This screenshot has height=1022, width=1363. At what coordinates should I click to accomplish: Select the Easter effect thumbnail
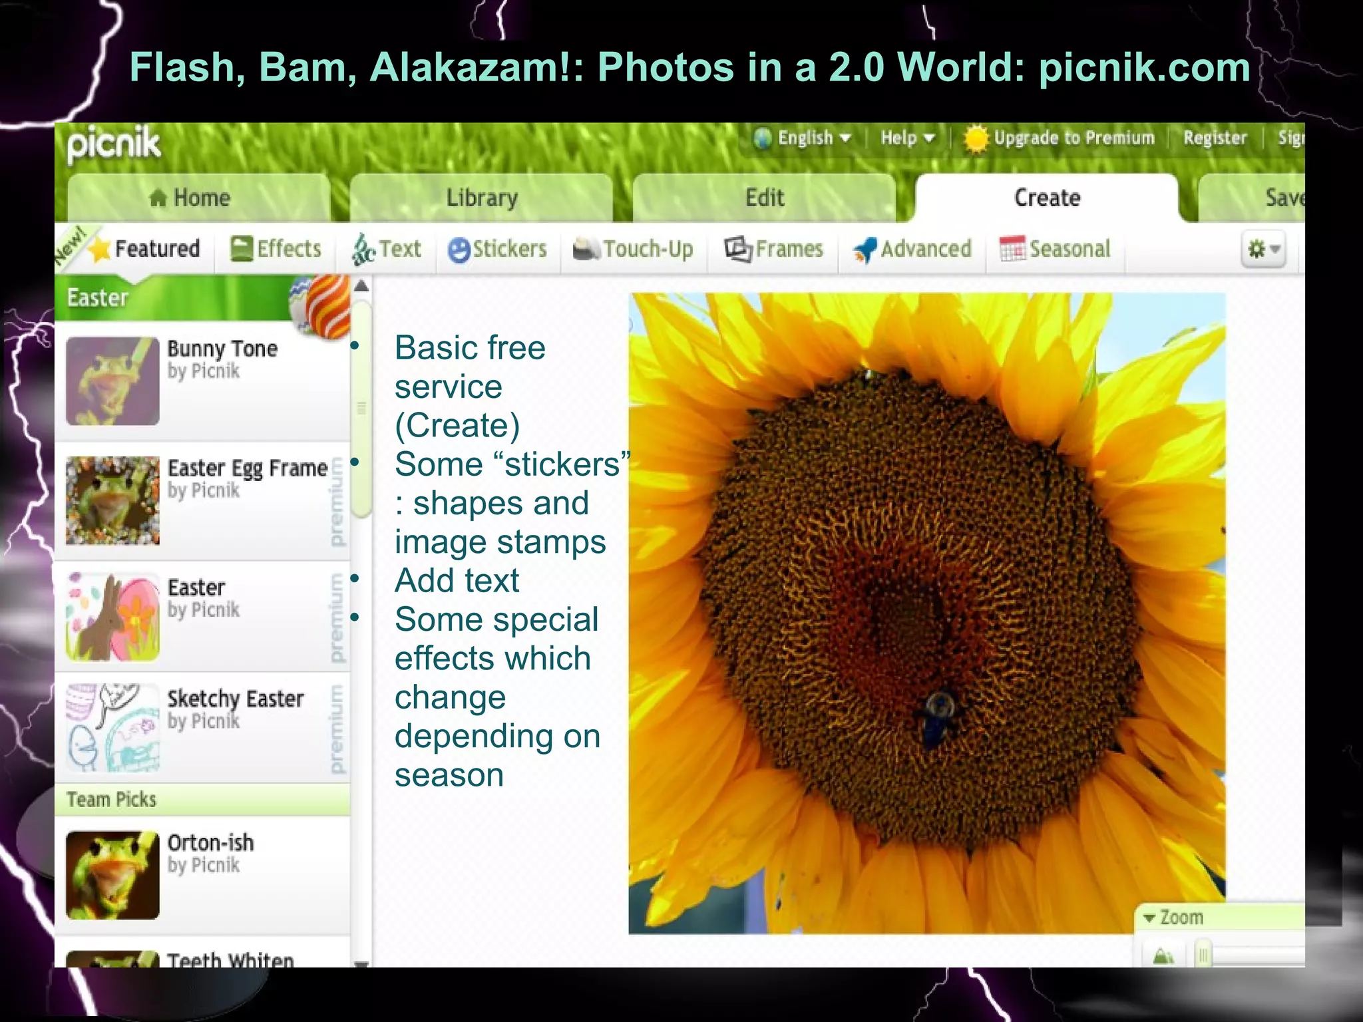(112, 617)
